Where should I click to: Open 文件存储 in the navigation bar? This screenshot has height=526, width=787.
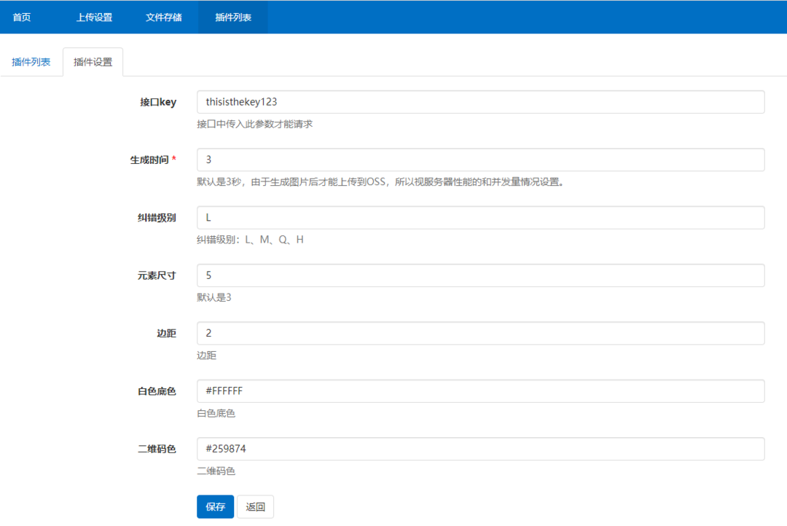coord(164,17)
